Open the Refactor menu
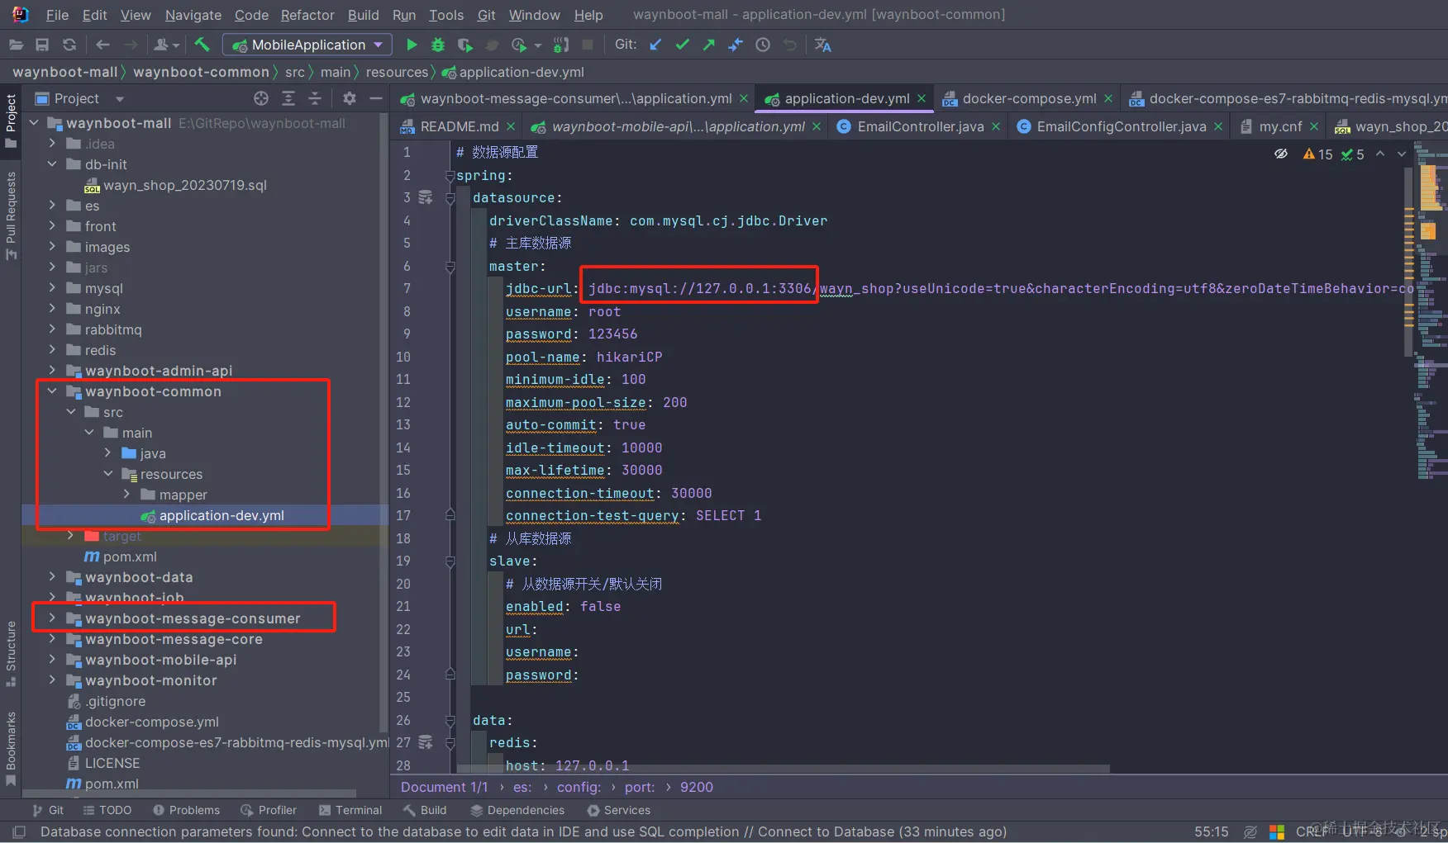 click(307, 15)
